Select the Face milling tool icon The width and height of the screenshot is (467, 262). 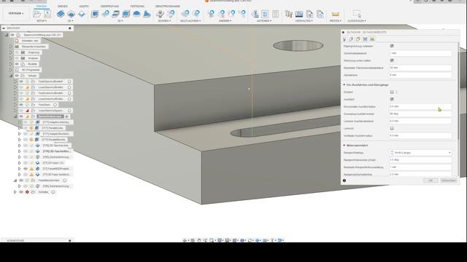point(82,14)
